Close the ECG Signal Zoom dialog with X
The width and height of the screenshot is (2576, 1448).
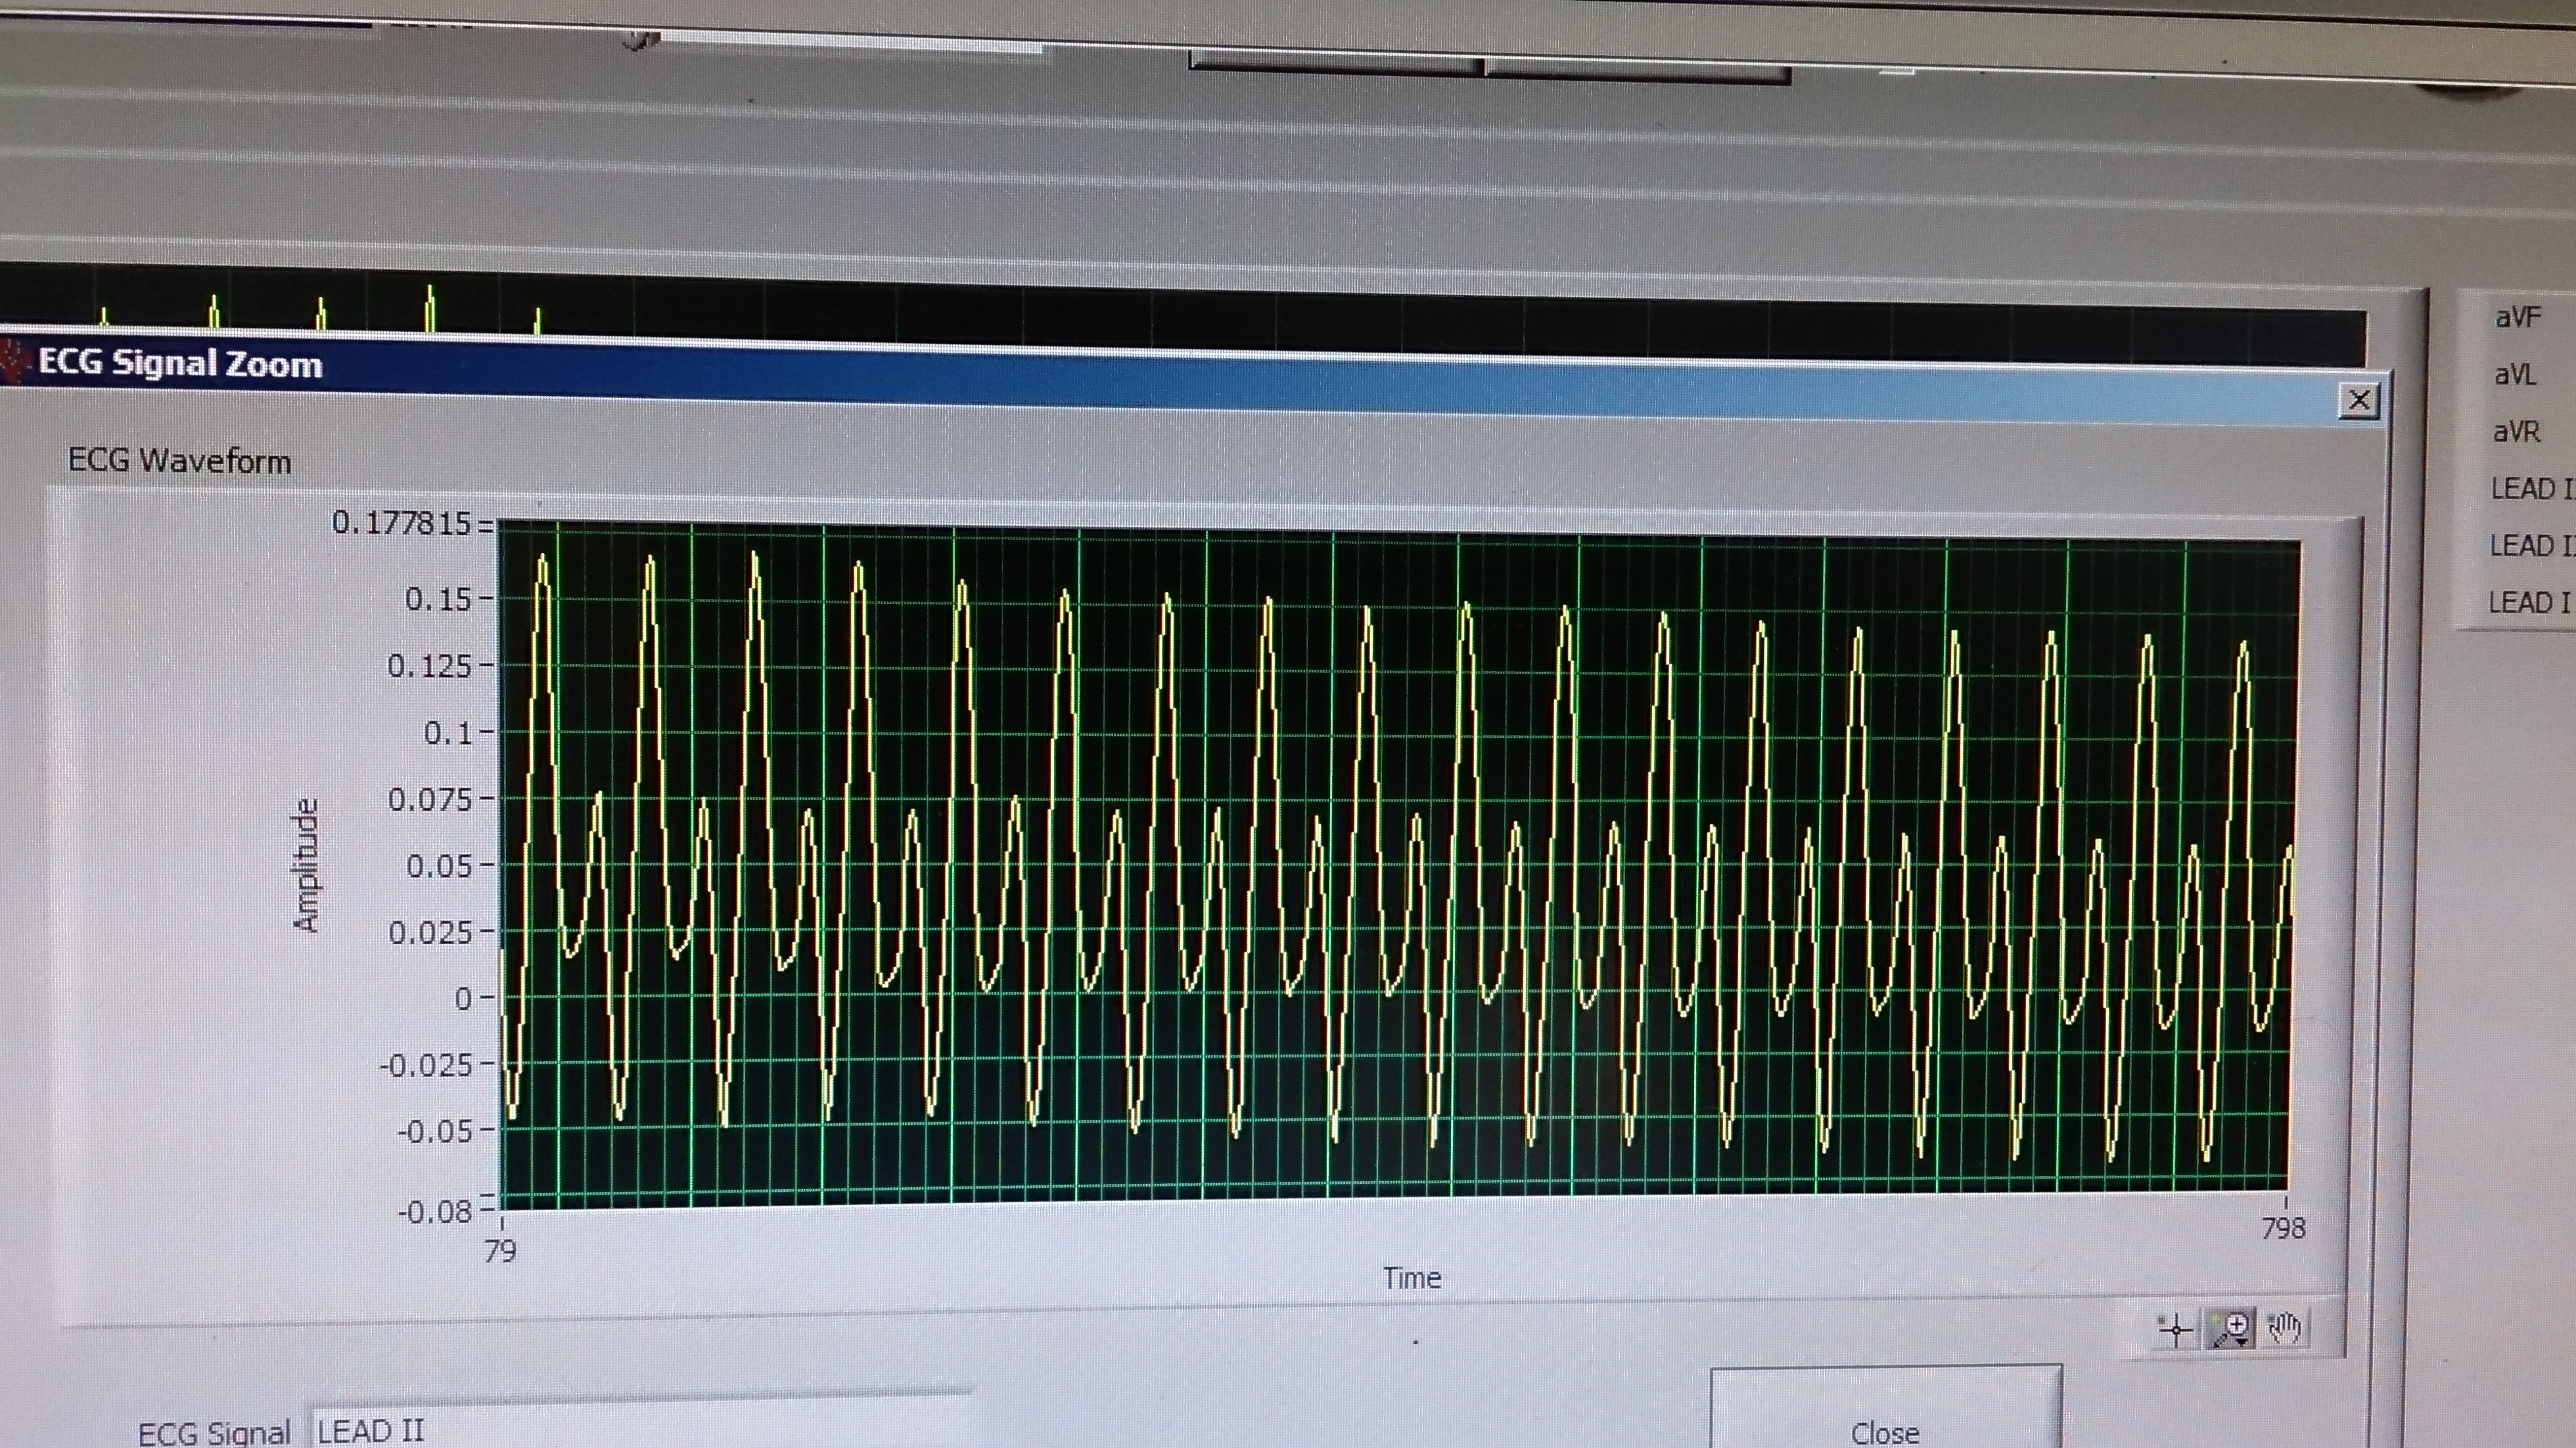(x=2359, y=401)
